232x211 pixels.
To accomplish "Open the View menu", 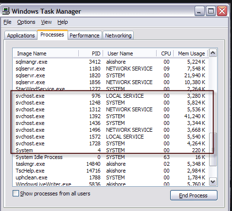I will [x=46, y=22].
